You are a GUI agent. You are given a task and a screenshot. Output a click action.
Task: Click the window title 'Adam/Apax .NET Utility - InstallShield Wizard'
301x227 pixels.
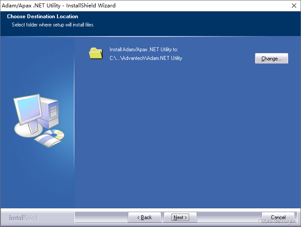pos(59,6)
